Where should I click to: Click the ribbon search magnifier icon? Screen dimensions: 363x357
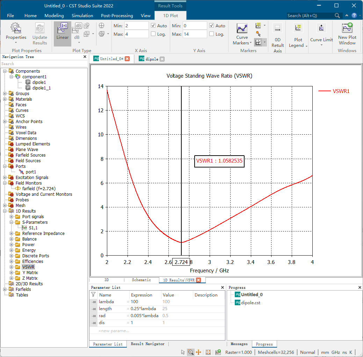(337, 15)
